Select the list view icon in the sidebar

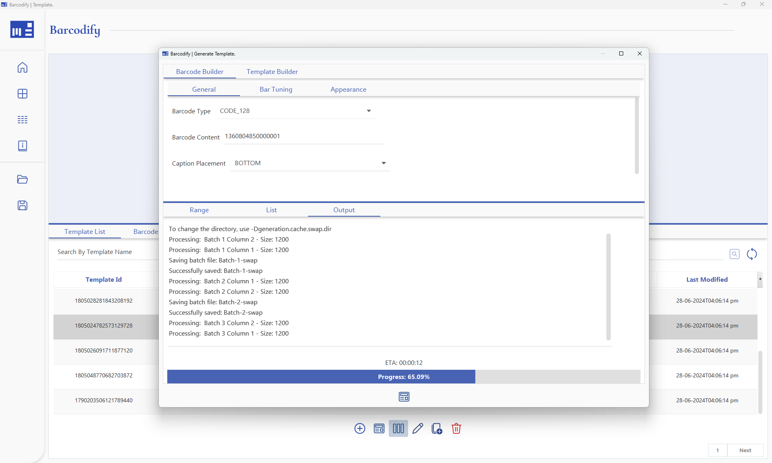click(x=23, y=119)
